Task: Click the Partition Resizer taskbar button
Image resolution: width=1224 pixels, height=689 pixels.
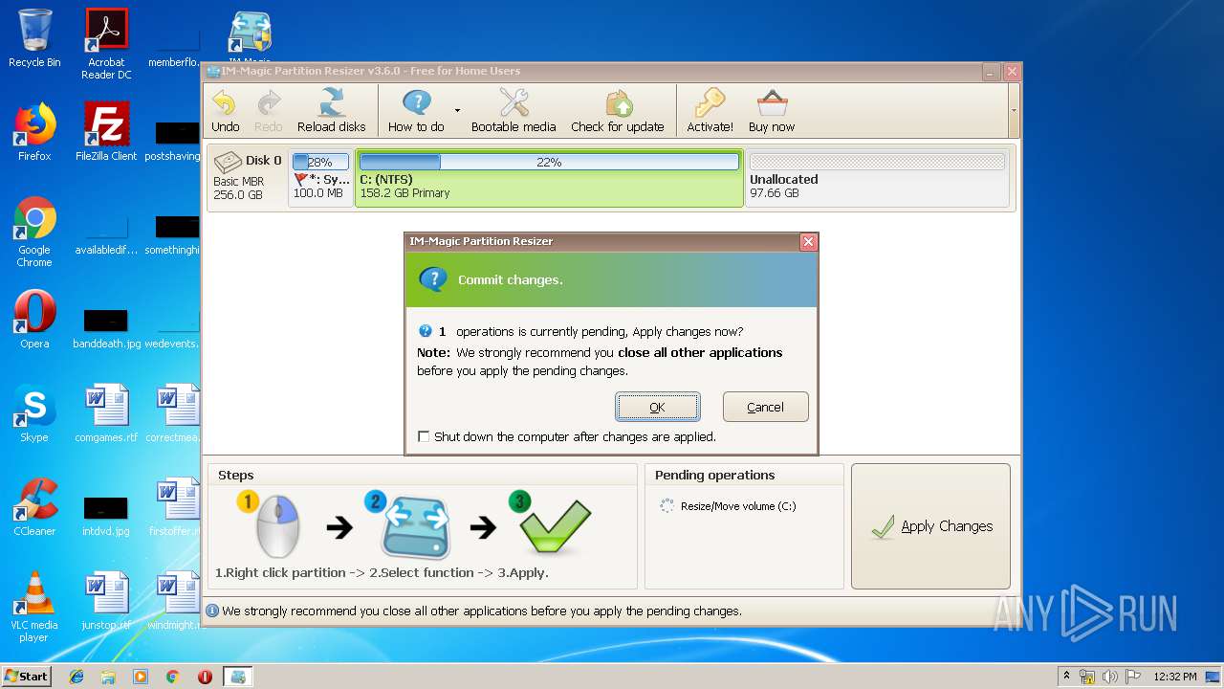Action: click(238, 677)
